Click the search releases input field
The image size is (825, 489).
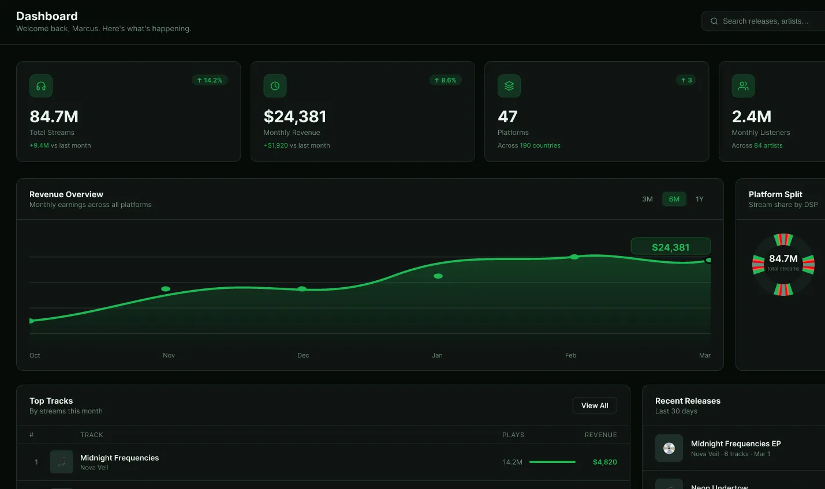[x=768, y=21]
